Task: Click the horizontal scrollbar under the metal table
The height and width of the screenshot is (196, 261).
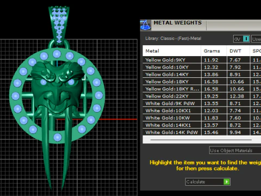Action: click(x=201, y=140)
